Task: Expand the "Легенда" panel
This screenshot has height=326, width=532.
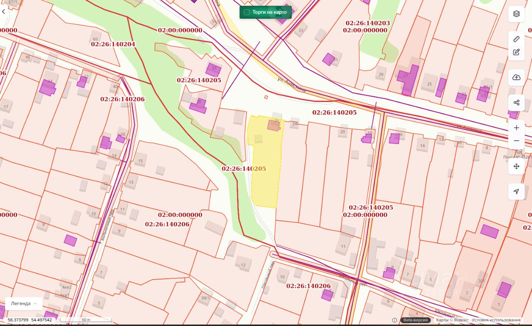Action: 24,304
